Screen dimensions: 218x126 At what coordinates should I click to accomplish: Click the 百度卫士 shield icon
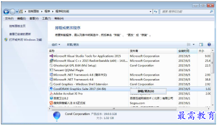tap(51, 98)
